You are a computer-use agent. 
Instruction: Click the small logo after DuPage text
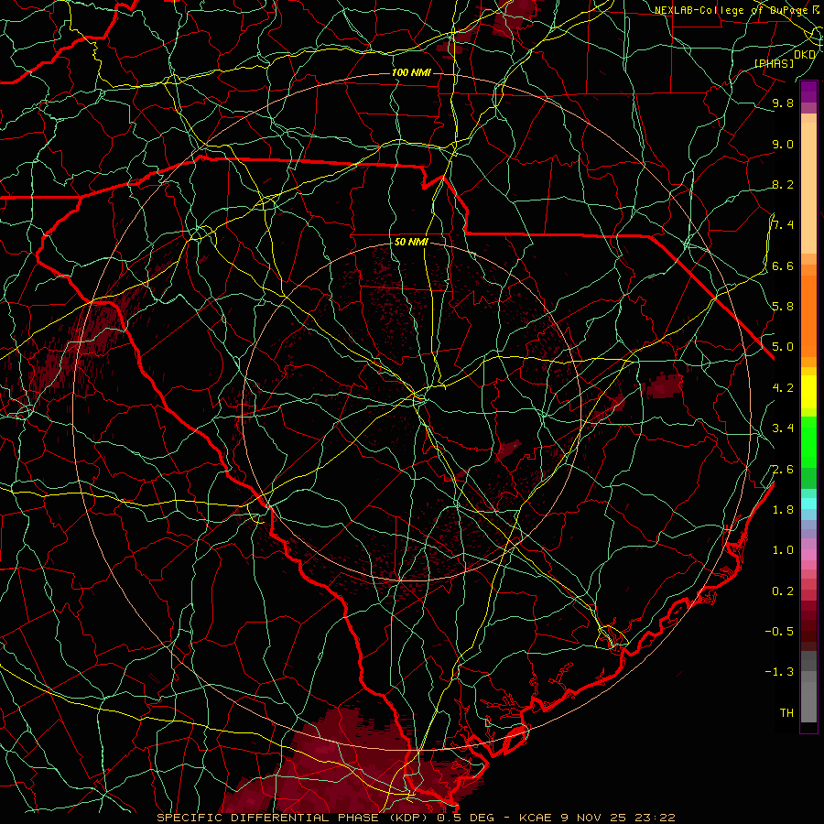(816, 9)
